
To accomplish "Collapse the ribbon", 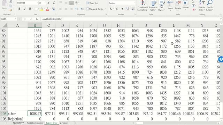I will (x=221, y=14).
